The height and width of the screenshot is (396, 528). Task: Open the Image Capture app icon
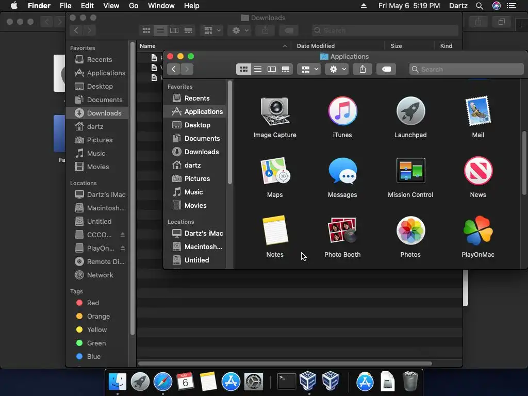tap(275, 111)
